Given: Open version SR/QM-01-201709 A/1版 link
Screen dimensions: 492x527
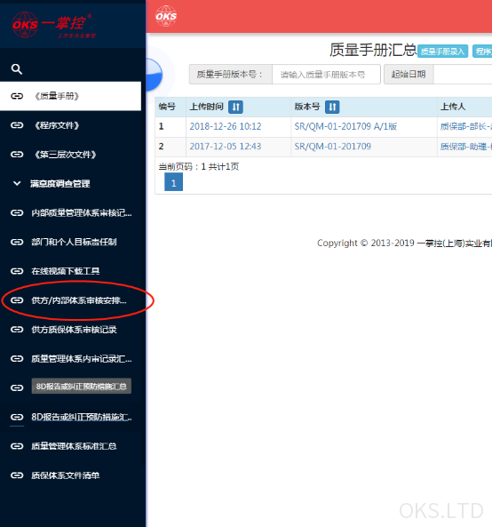Looking at the screenshot, I should pyautogui.click(x=345, y=126).
